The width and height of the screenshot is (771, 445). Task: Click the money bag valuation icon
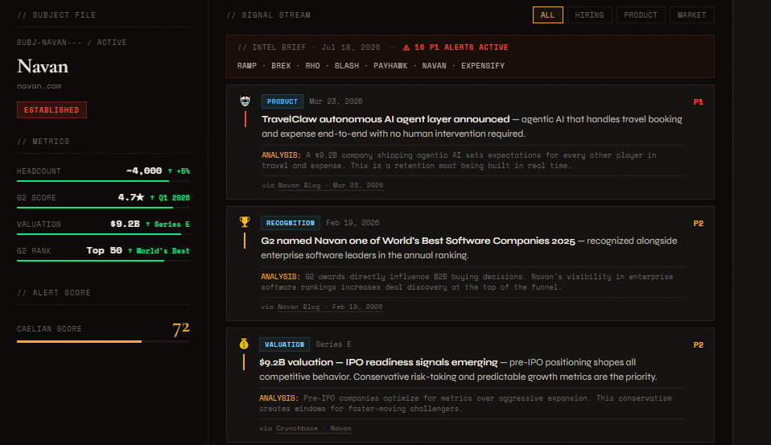(244, 344)
